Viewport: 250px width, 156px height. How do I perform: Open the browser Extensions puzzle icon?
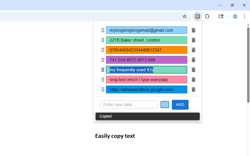tap(207, 16)
